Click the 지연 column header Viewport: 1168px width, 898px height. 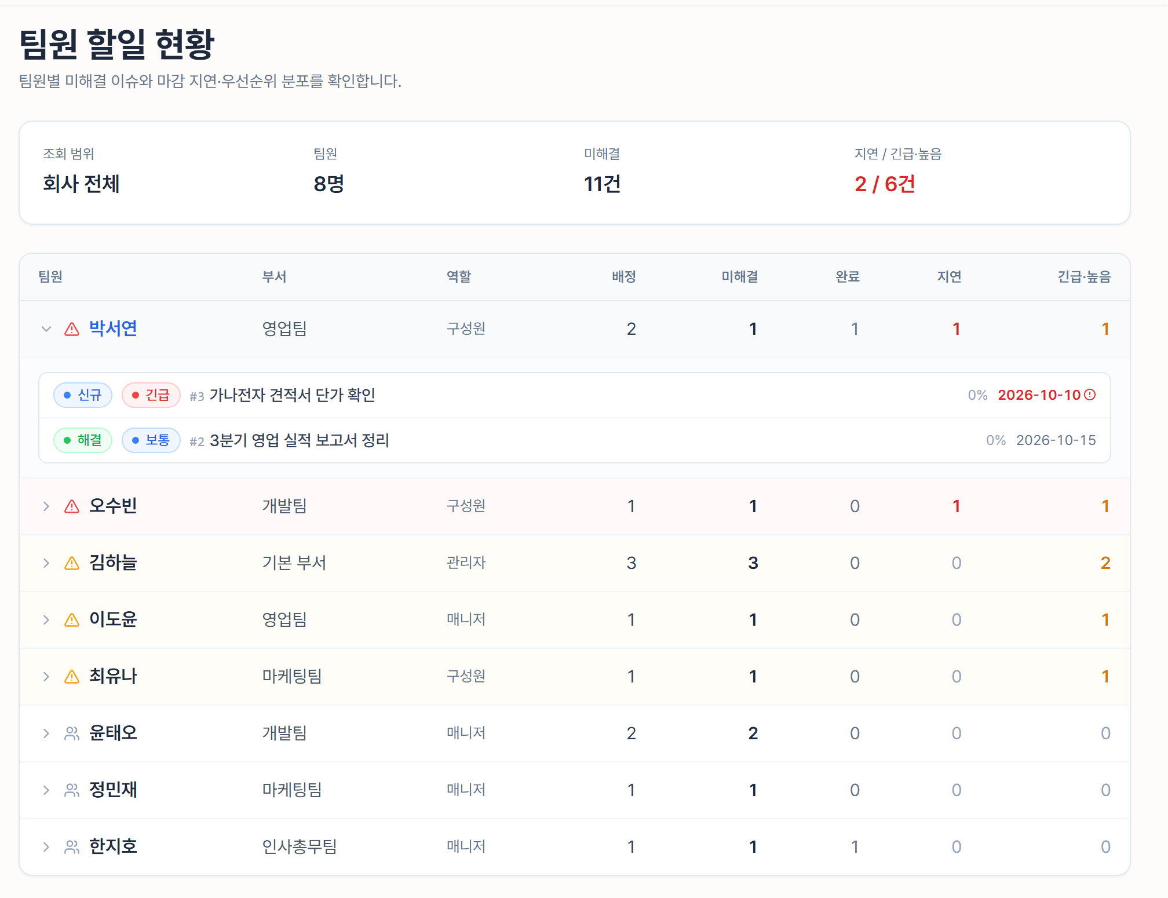[x=950, y=277]
